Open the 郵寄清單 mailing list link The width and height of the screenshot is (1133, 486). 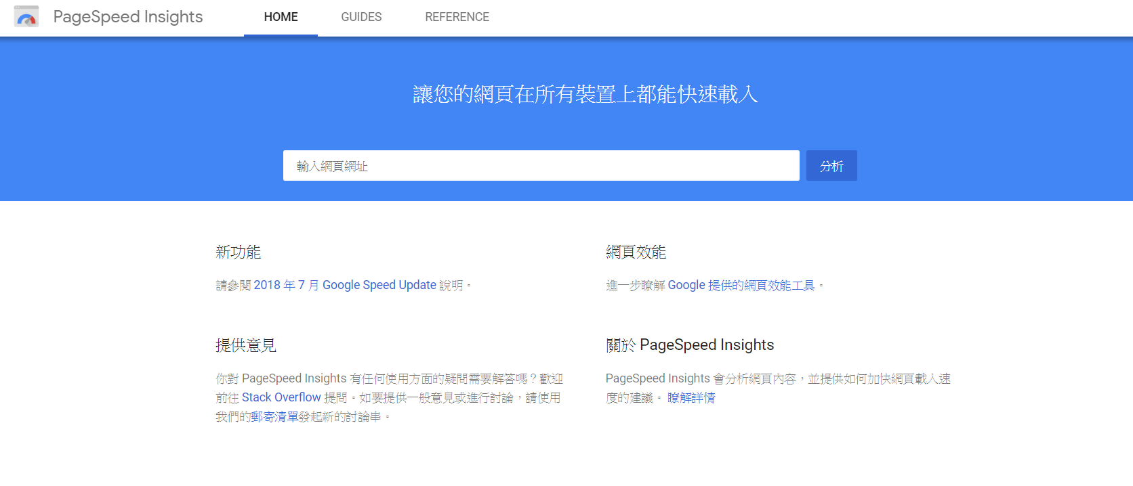[x=274, y=417]
